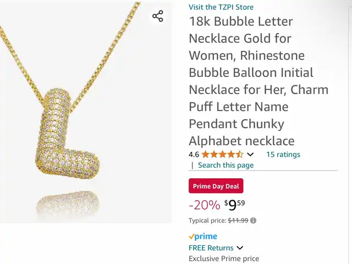This screenshot has height=264, width=352.
Task: Click the info icon beside the typical price
Action: pyautogui.click(x=253, y=221)
